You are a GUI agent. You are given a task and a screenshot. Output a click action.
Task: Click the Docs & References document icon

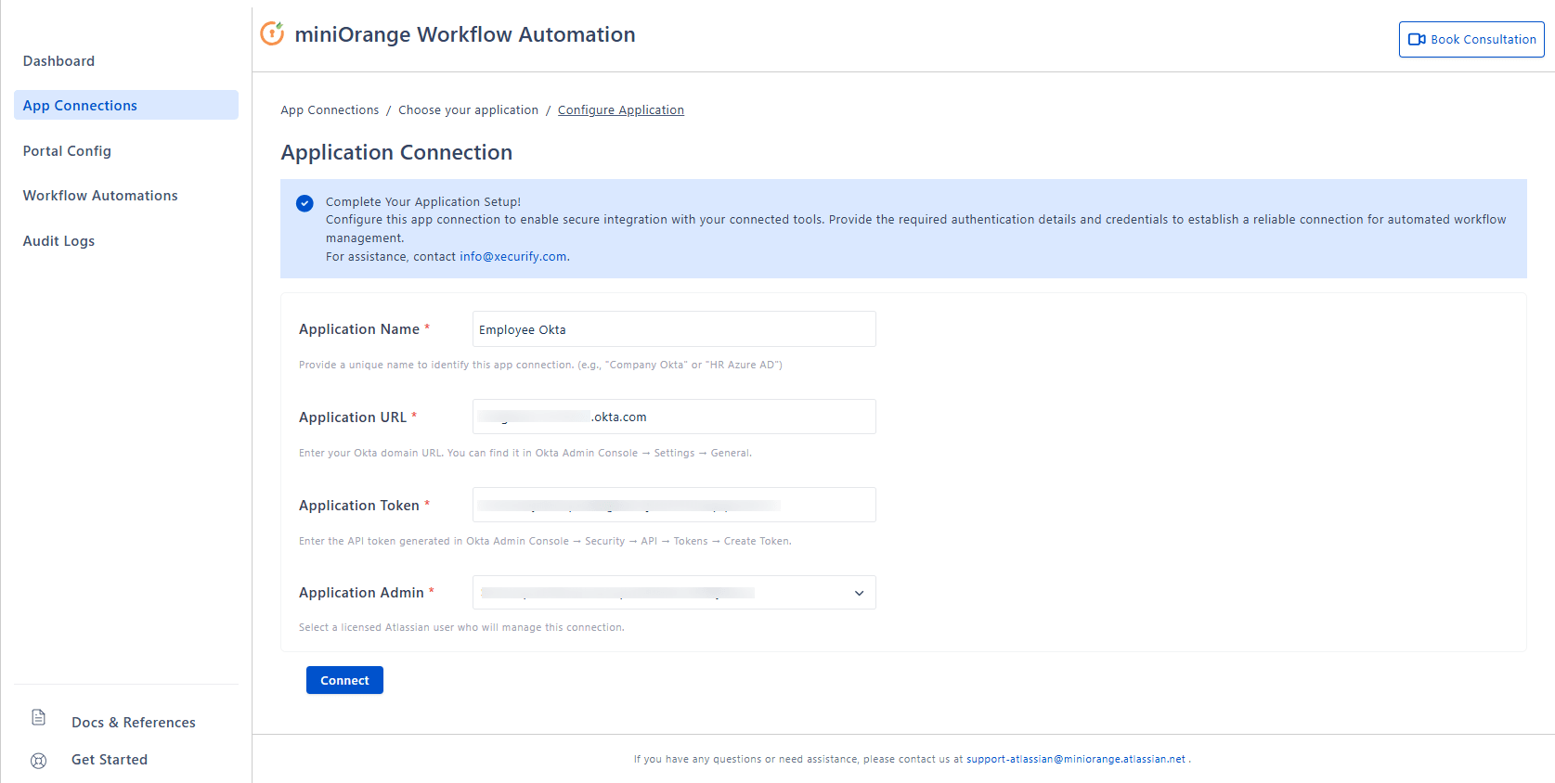tap(39, 717)
